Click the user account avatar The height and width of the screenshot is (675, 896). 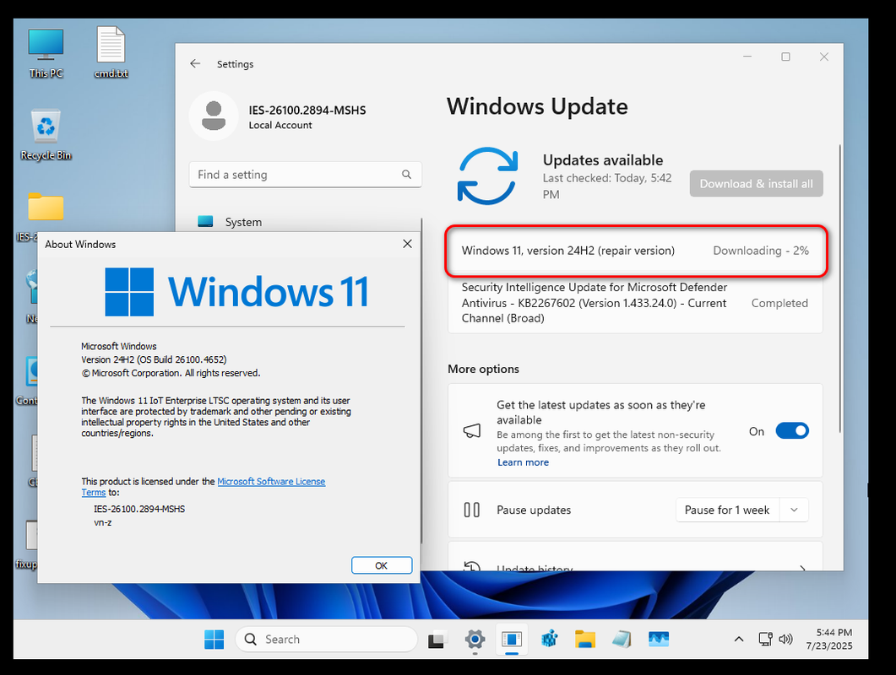coord(213,116)
